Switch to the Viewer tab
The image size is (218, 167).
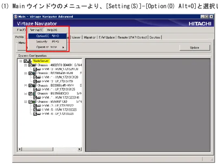coord(76,37)
